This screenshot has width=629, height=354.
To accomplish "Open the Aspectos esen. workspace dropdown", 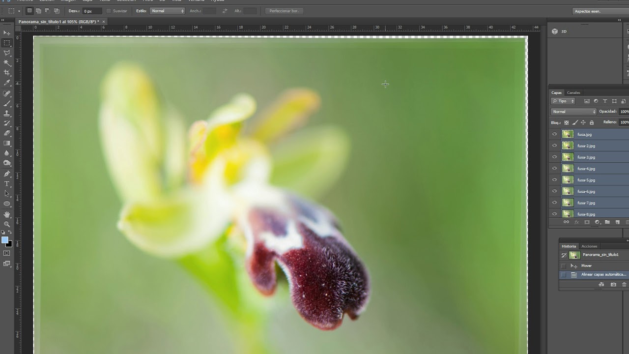I will (x=601, y=11).
